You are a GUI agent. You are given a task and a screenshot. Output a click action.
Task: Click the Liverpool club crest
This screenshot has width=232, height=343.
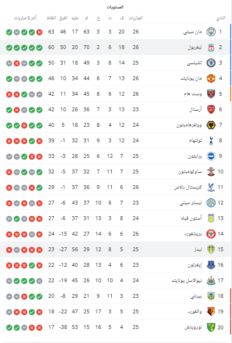point(211,47)
